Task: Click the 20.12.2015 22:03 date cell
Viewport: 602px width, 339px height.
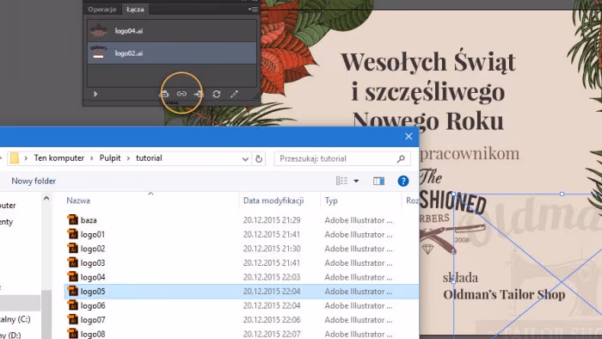Action: tap(272, 277)
